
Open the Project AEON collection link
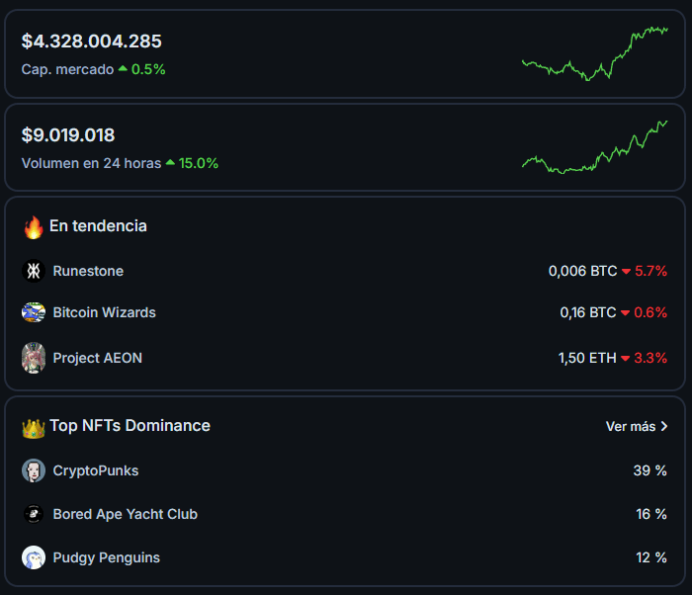coord(98,358)
